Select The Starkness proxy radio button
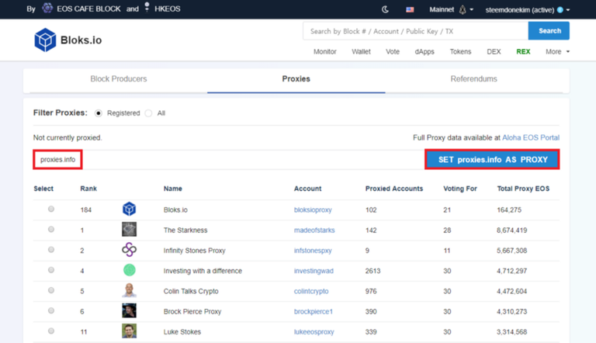 pos(51,230)
